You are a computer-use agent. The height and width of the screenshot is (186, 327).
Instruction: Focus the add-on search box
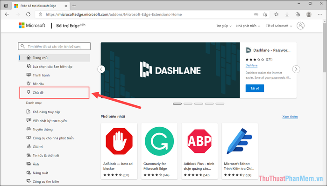tap(54, 47)
